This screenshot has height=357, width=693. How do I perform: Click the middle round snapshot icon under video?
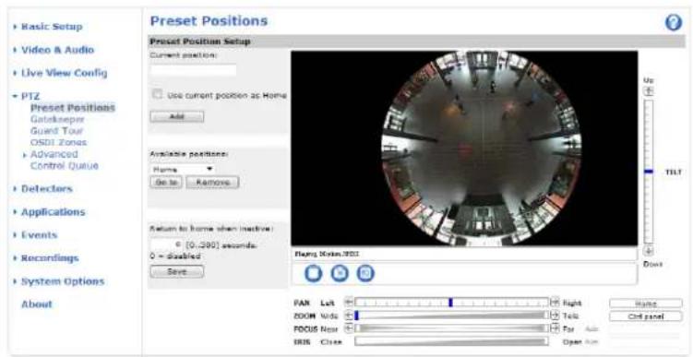(340, 273)
